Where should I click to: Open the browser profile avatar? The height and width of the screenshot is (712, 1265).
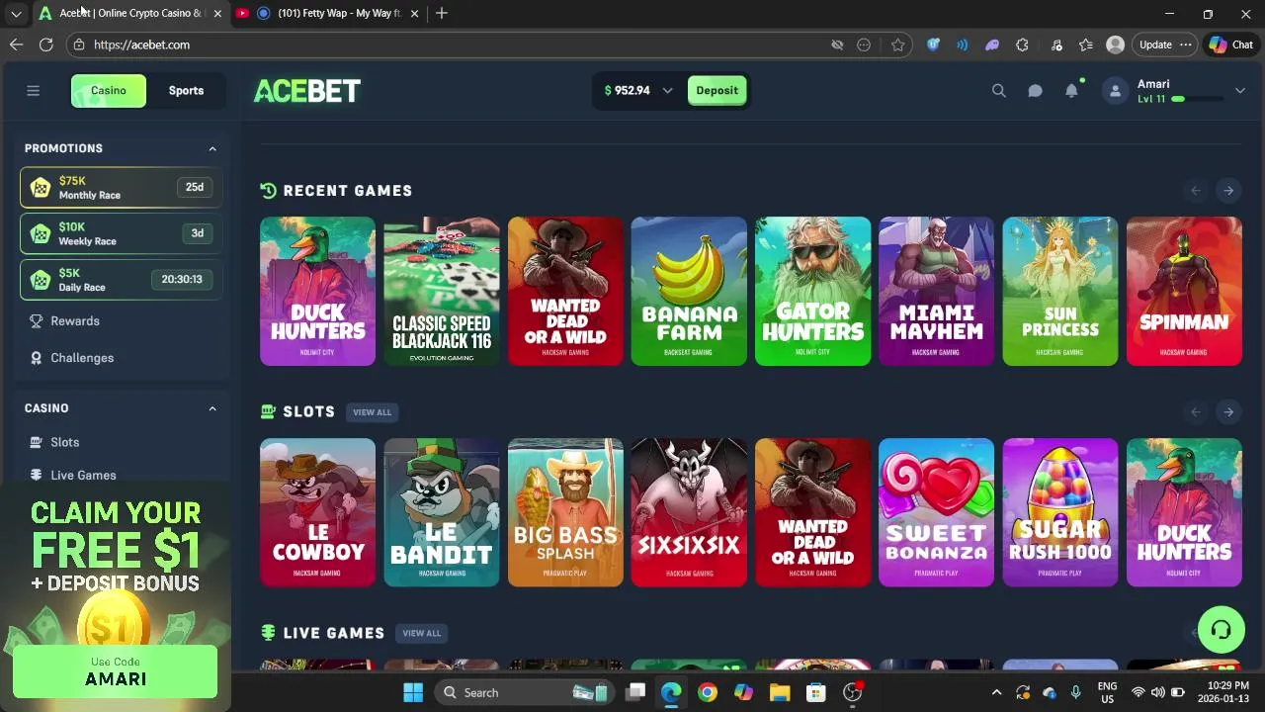coord(1115,44)
